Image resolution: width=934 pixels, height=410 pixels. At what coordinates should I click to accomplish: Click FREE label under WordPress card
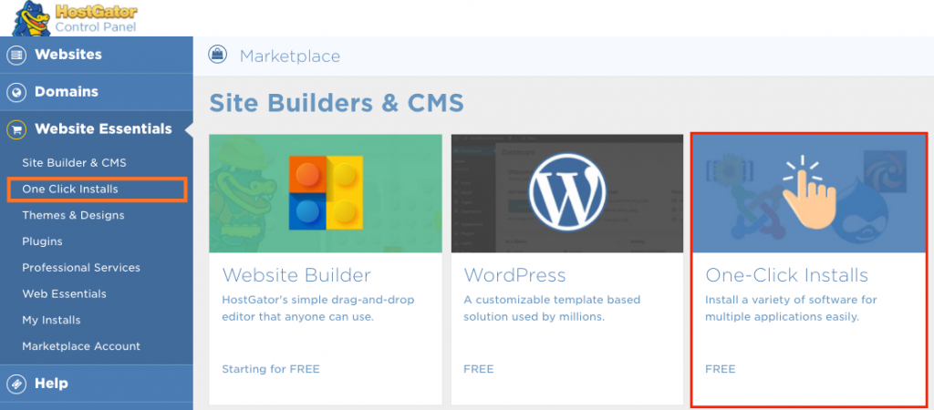479,369
